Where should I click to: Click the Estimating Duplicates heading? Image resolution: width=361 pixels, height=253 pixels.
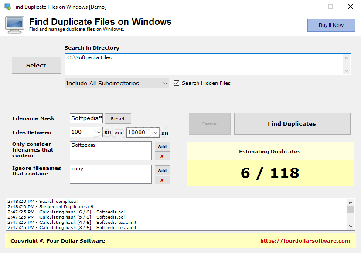(x=269, y=152)
